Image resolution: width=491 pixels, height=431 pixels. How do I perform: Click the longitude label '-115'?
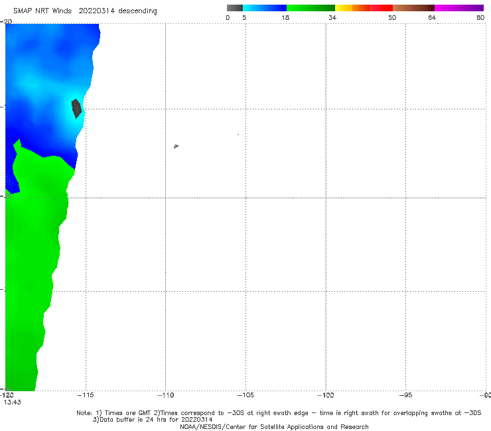85,395
